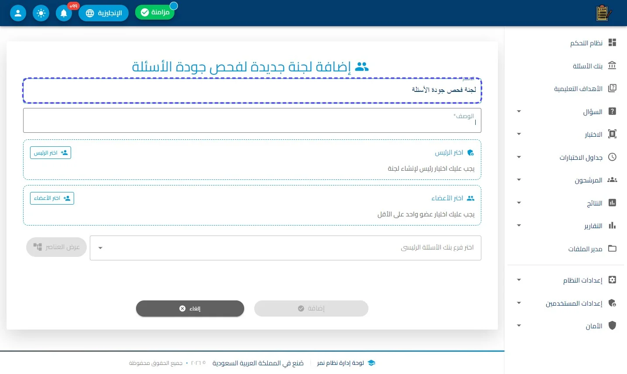Expand the جداول الاختبارات menu arrow

(x=519, y=157)
